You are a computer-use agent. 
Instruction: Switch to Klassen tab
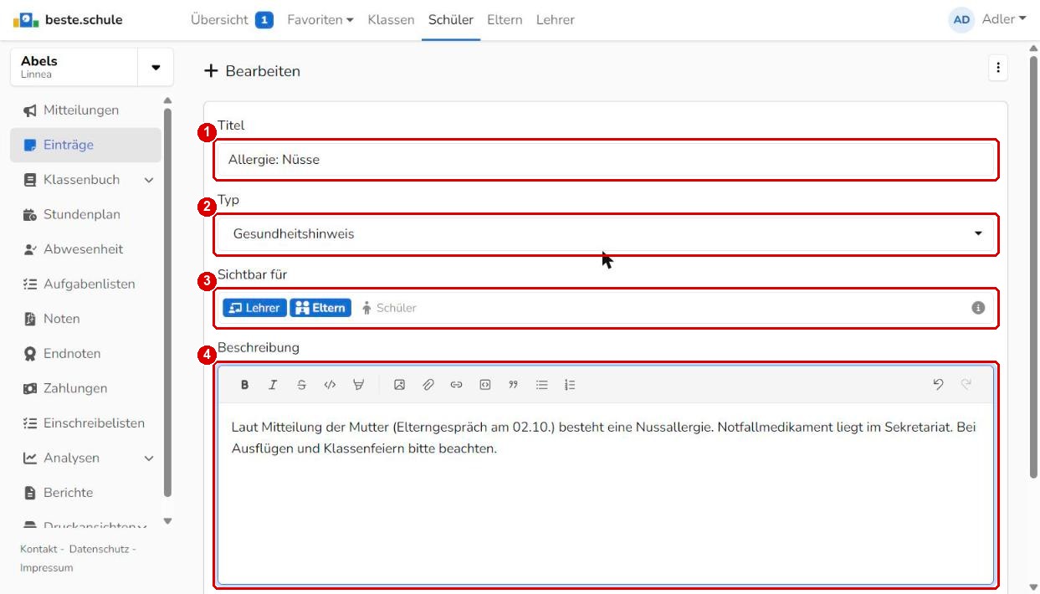[x=391, y=19]
